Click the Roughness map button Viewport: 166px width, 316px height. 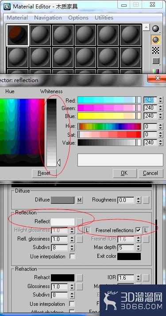coord(146,200)
